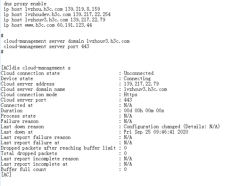This screenshot has width=231, height=186.
Task: Click the "Total dropped packets" label
Action: point(29,153)
